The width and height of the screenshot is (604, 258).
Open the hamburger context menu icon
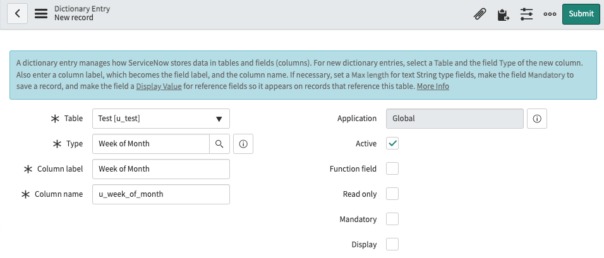point(41,14)
